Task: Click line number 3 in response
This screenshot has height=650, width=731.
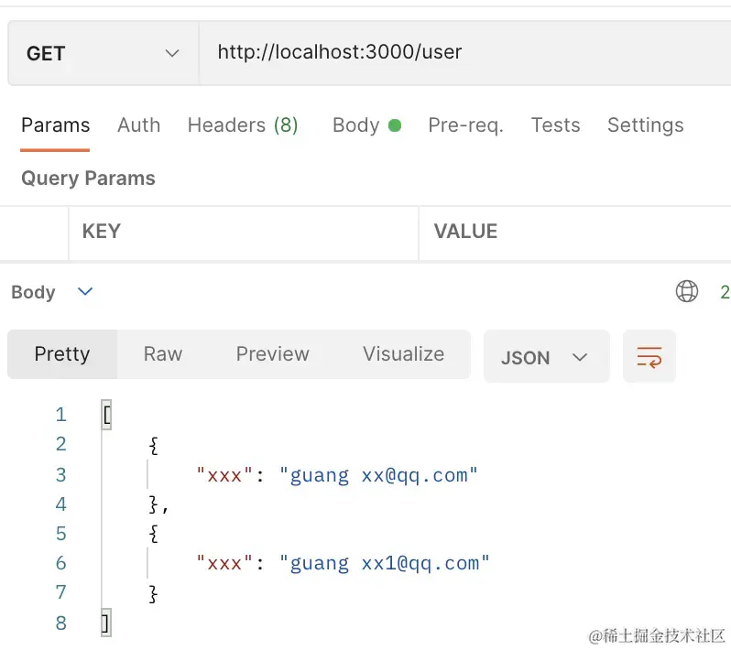Action: pos(60,474)
